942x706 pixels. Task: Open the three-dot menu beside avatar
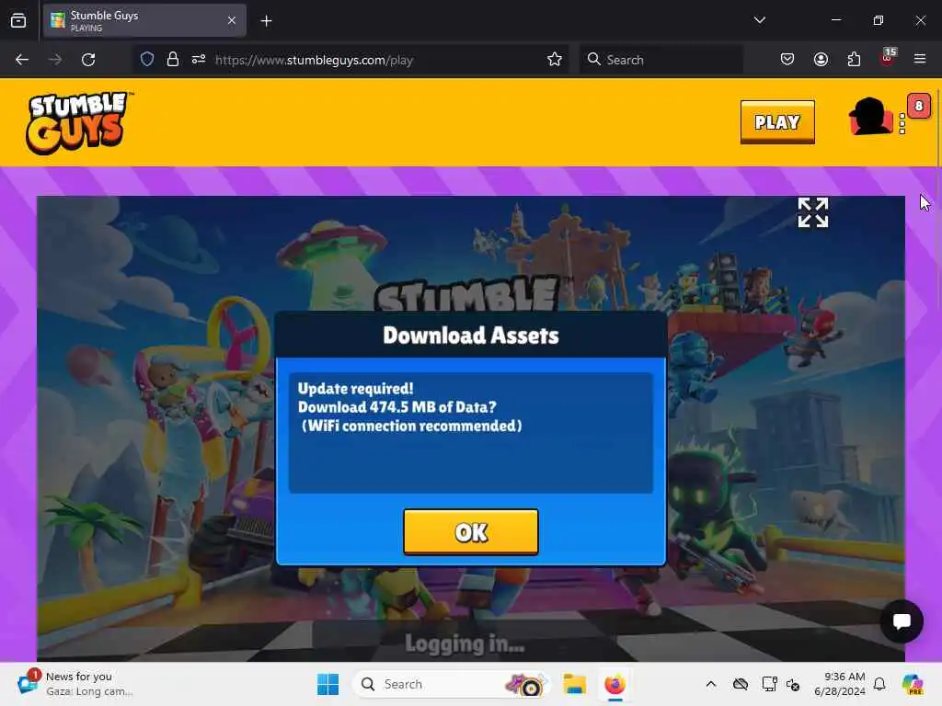902,124
